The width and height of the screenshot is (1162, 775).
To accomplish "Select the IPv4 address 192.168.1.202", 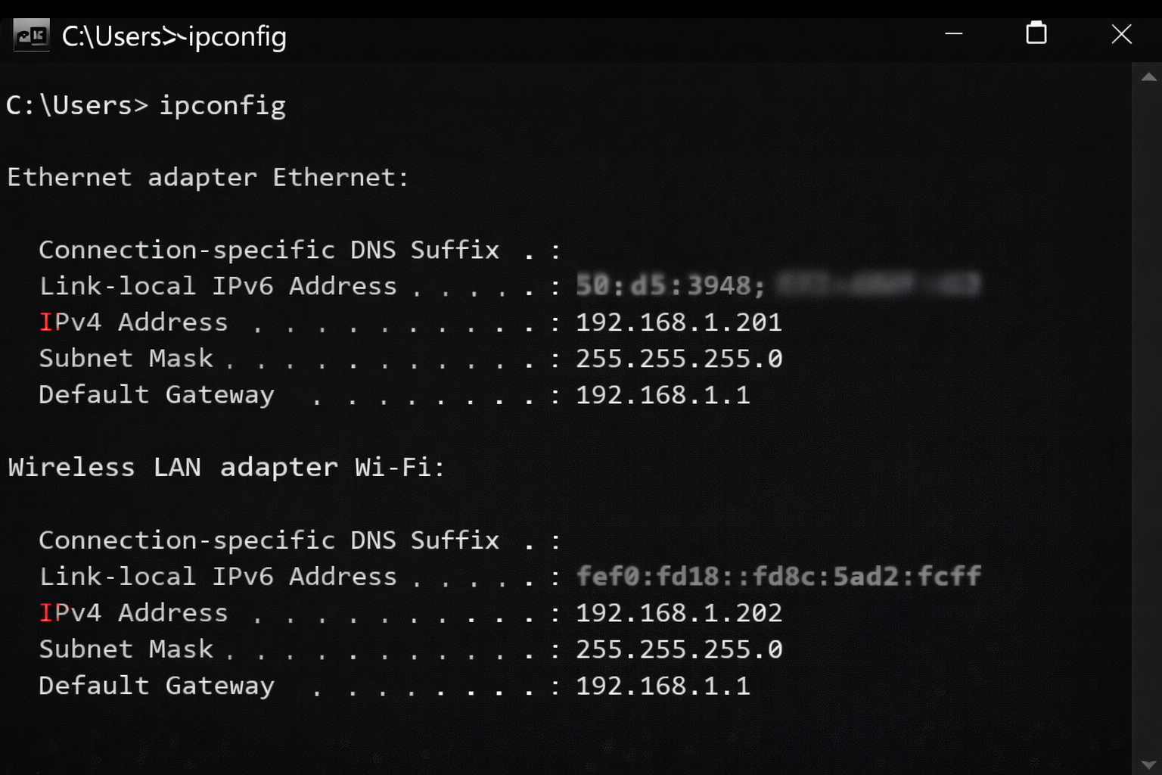I will click(x=679, y=612).
